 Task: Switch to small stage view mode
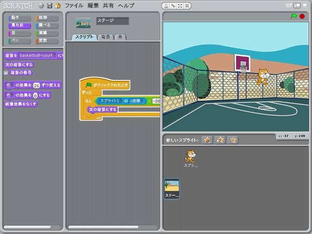[289, 6]
